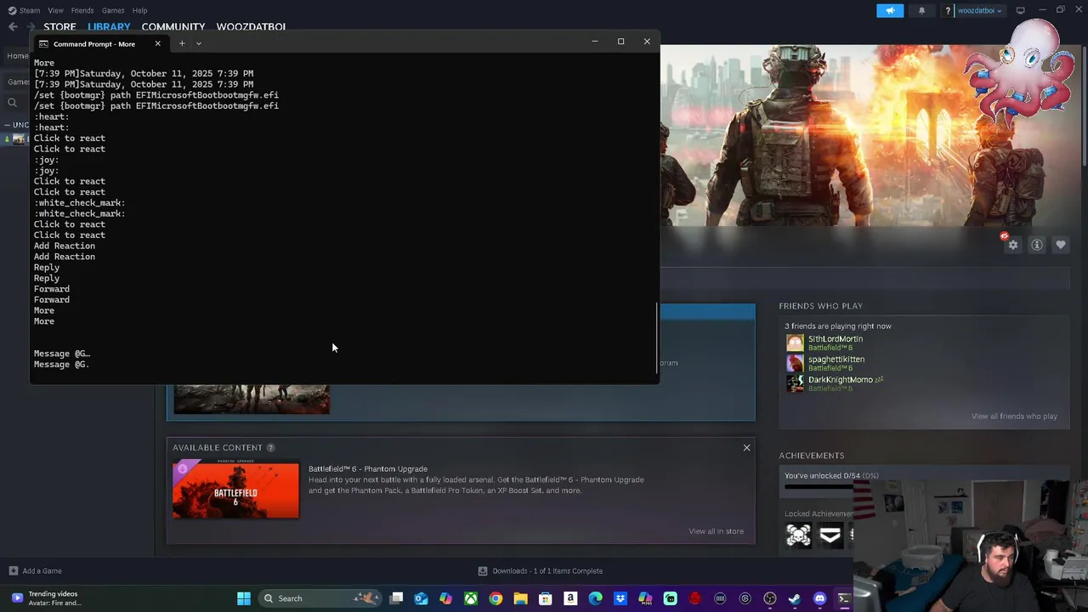
Task: Go to LIBRARY tab
Action: pyautogui.click(x=109, y=27)
